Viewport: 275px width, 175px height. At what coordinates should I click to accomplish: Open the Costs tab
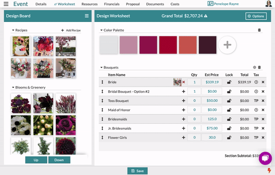(x=175, y=4)
